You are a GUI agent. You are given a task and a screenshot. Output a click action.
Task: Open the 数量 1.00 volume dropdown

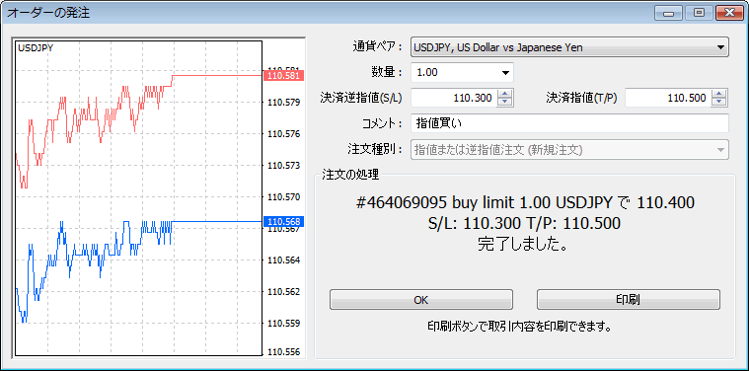[x=462, y=73]
